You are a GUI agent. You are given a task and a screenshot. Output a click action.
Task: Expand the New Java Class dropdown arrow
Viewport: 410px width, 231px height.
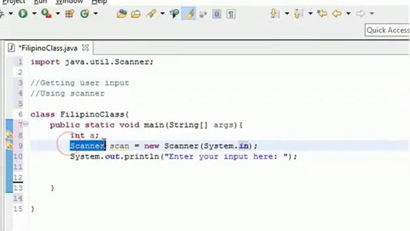[95, 13]
